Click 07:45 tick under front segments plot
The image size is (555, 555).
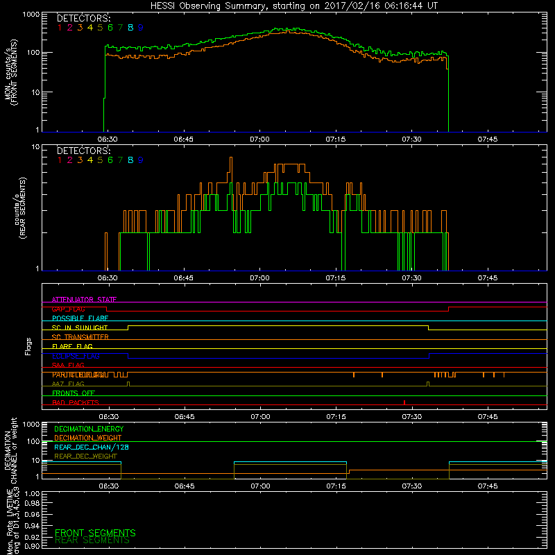click(x=488, y=139)
